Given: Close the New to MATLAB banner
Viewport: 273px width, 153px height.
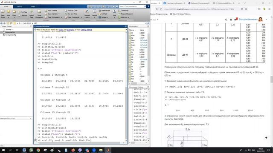Looking at the screenshot, I should (x=126, y=30).
